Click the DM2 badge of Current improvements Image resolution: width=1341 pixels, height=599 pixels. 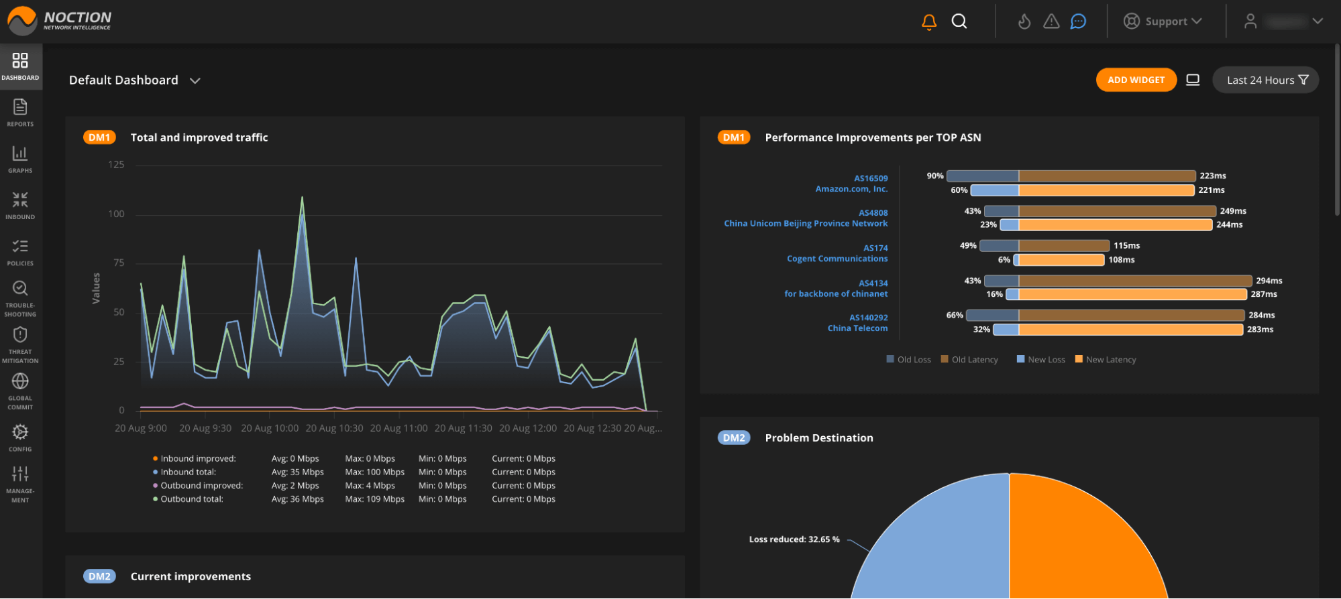tap(99, 576)
